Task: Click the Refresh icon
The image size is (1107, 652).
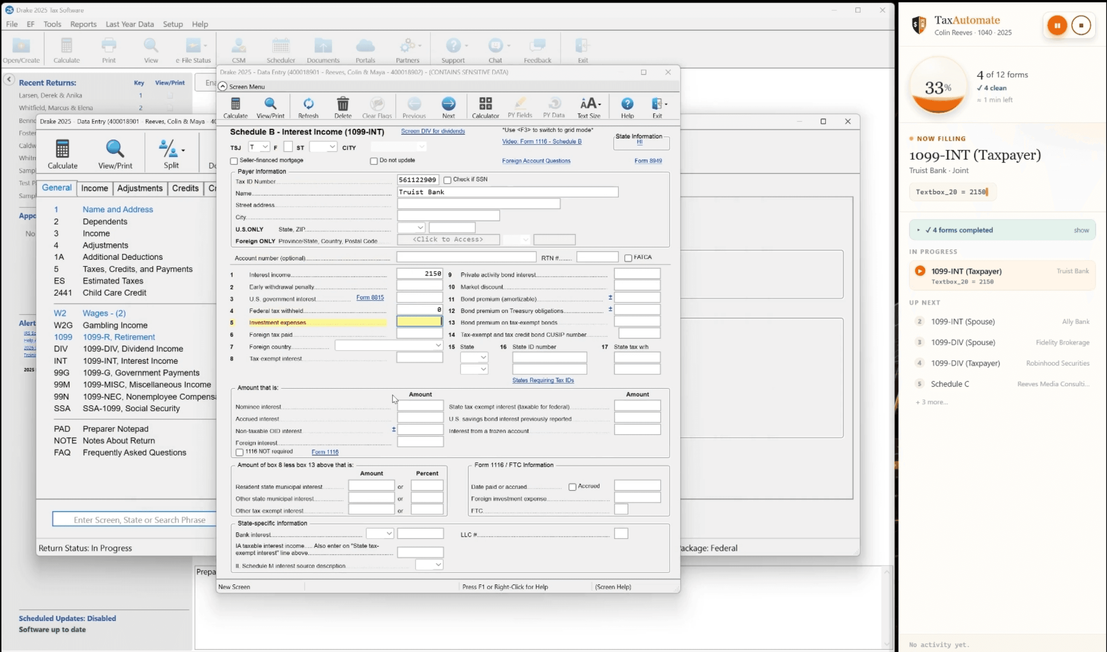Action: coord(308,108)
